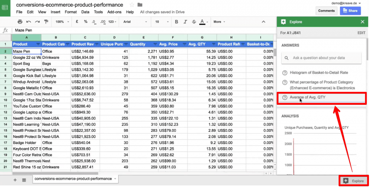370x187 pixels.
Task: Open the Comments button
Action: [326, 11]
